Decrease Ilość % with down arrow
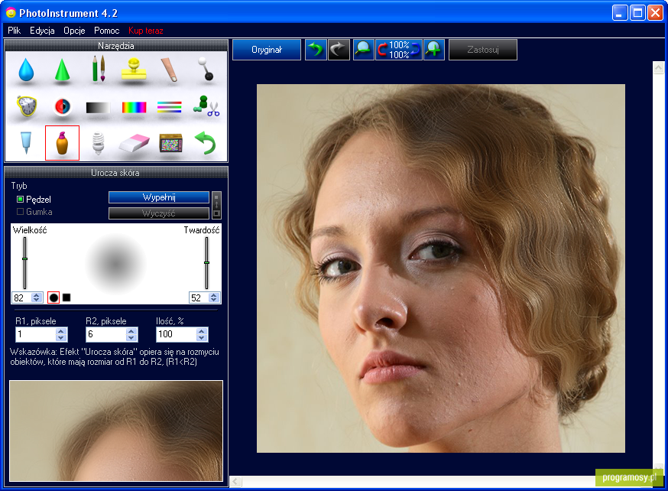Image resolution: width=668 pixels, height=491 pixels. tap(202, 337)
